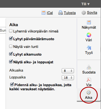The height and width of the screenshot is (109, 101).
Task: Select the Aika tab label
Action: (89, 97)
